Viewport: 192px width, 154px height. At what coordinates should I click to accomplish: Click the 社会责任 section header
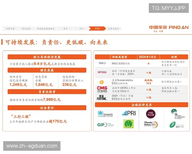(47, 108)
